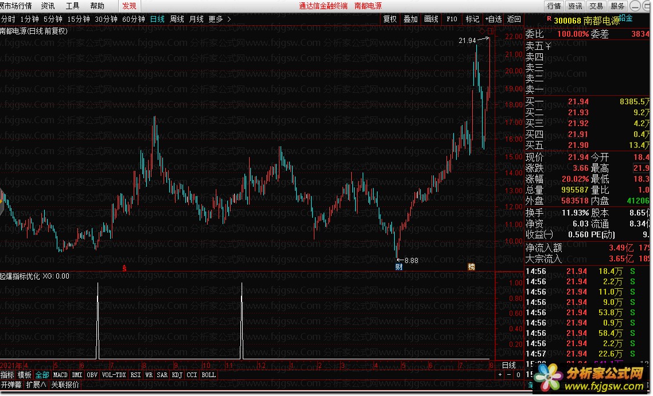Viewport: 653px width, 396px height.
Task: Switch indicator to WR
Action: click(x=149, y=375)
